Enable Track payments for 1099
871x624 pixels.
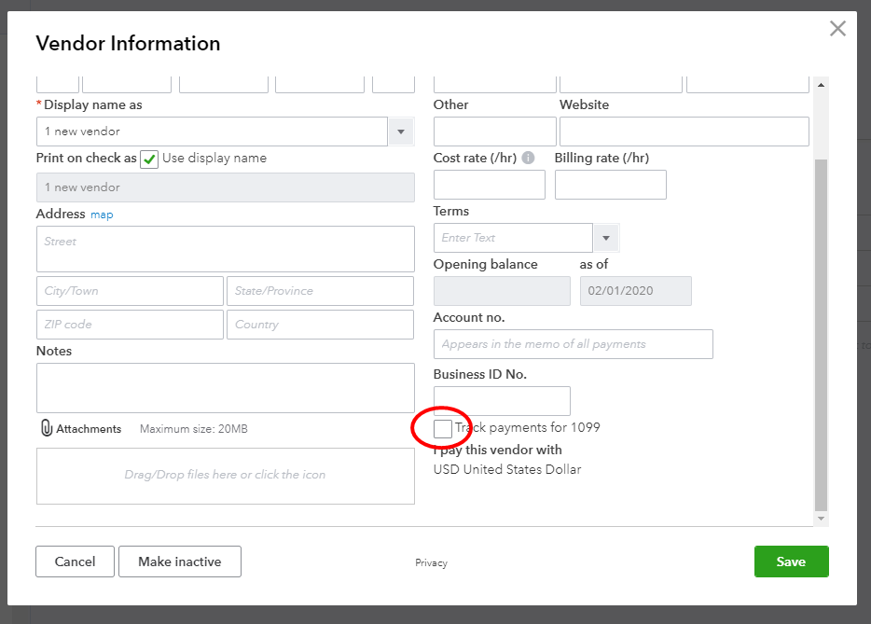[x=443, y=428]
